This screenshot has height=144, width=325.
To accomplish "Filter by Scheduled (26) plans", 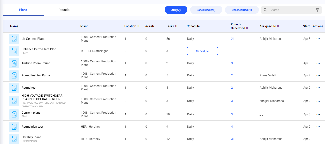I will click(x=206, y=10).
